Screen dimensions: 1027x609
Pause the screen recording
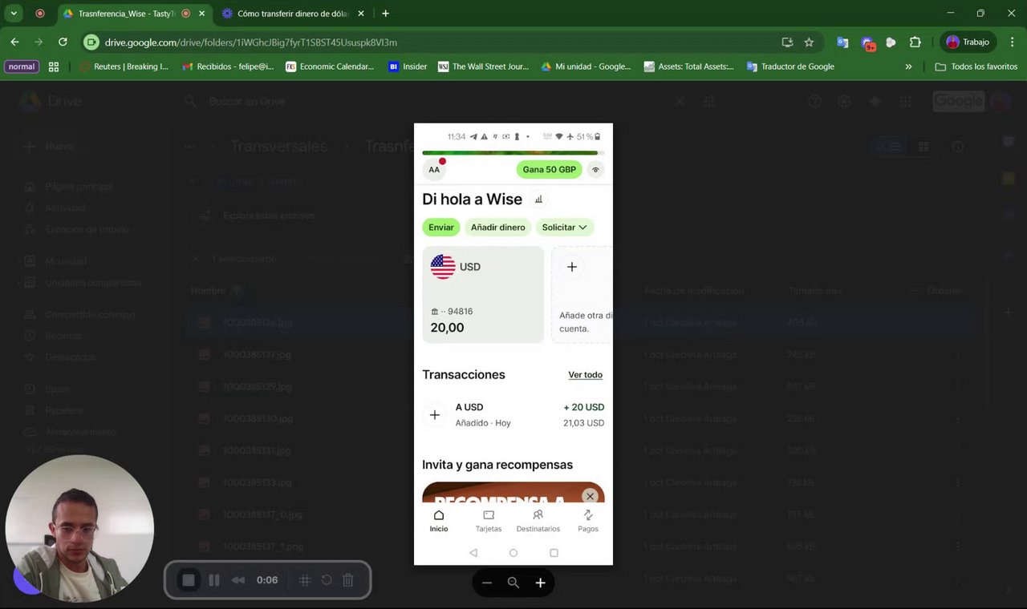click(214, 580)
